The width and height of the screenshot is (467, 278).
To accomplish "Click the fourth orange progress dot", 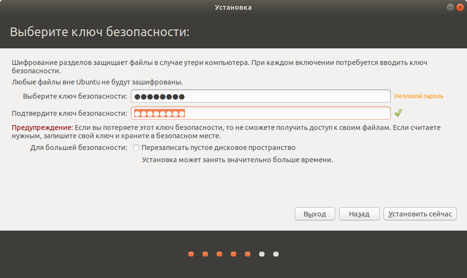I will tap(233, 254).
